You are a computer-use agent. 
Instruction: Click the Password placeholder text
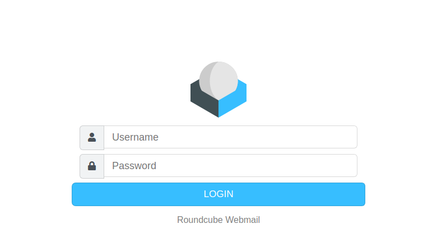click(x=134, y=166)
